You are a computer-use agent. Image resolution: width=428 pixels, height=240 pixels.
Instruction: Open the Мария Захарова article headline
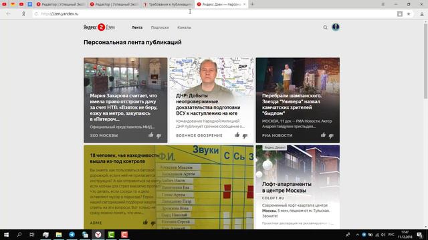(124, 107)
